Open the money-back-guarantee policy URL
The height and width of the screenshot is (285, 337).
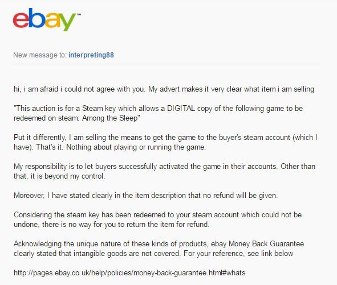tap(129, 273)
